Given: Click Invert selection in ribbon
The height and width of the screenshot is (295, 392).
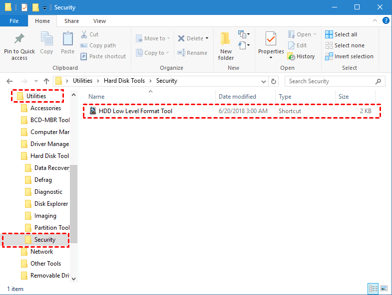Looking at the screenshot, I should [x=349, y=56].
